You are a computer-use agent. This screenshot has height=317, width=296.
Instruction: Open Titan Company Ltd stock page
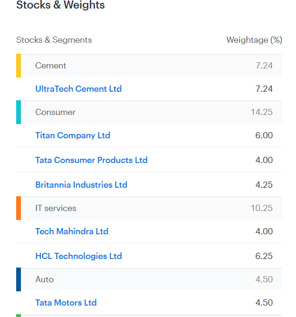click(73, 135)
